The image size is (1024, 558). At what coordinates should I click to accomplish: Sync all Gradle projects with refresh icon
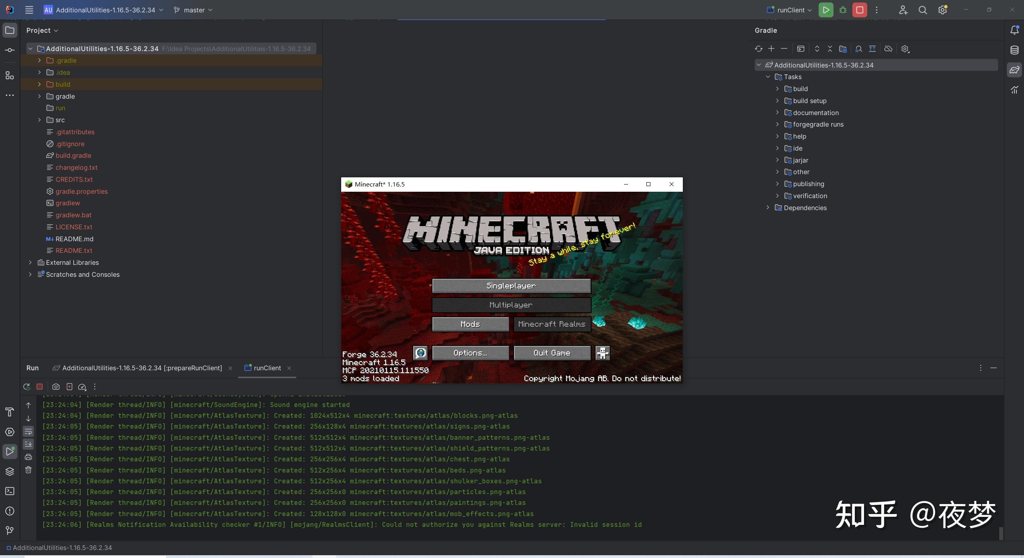coord(759,49)
